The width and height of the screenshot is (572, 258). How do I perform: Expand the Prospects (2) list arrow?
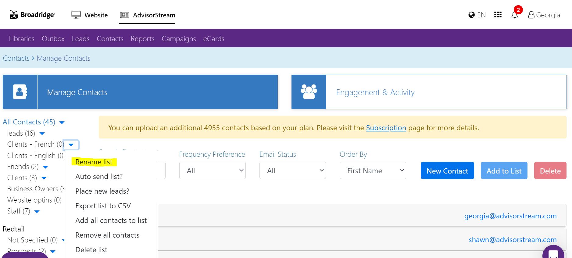[52, 252]
